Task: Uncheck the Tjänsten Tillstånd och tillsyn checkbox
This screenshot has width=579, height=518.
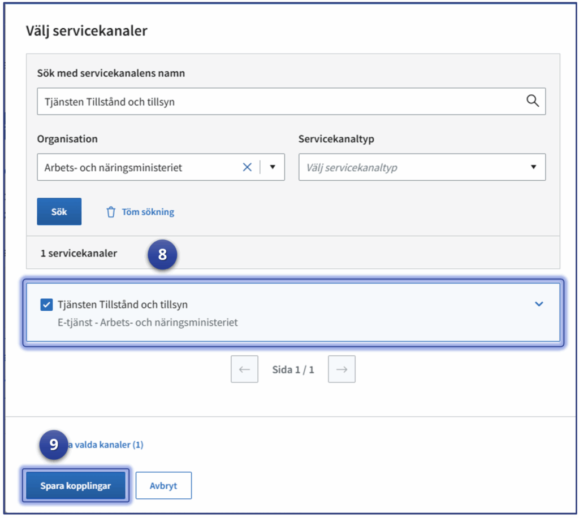Action: pos(47,305)
